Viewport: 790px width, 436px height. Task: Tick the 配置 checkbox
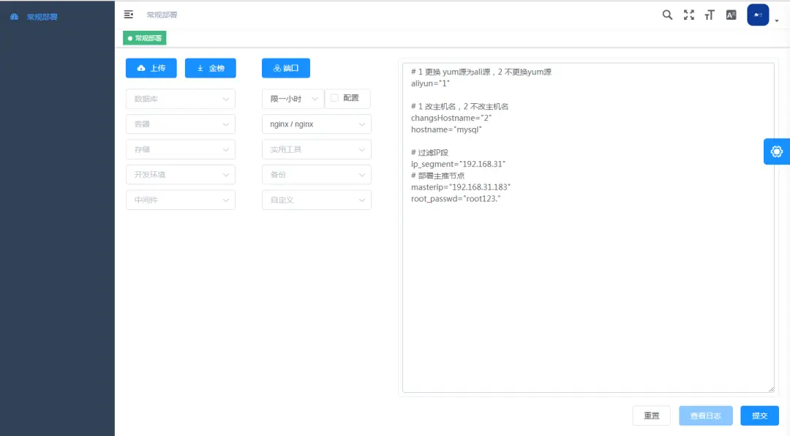(x=334, y=98)
